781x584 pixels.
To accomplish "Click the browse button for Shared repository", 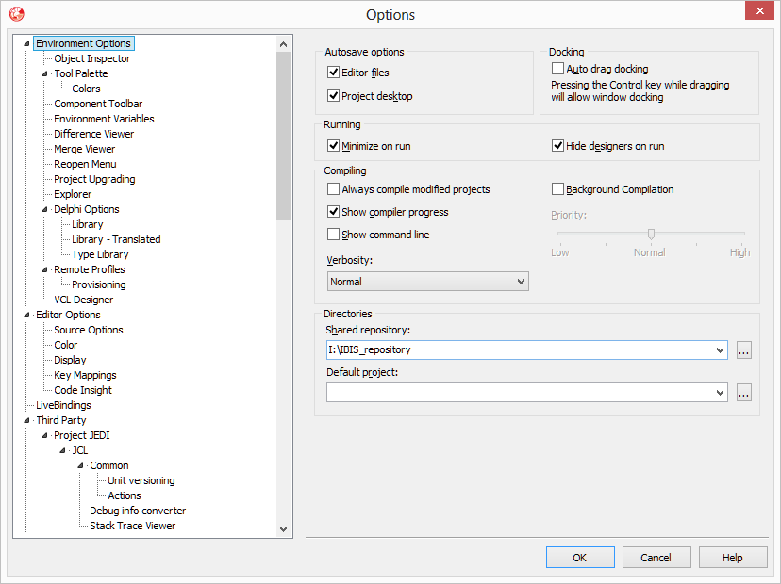I will pos(744,349).
